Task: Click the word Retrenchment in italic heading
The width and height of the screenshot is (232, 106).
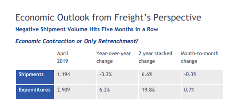Action: tap(118, 41)
